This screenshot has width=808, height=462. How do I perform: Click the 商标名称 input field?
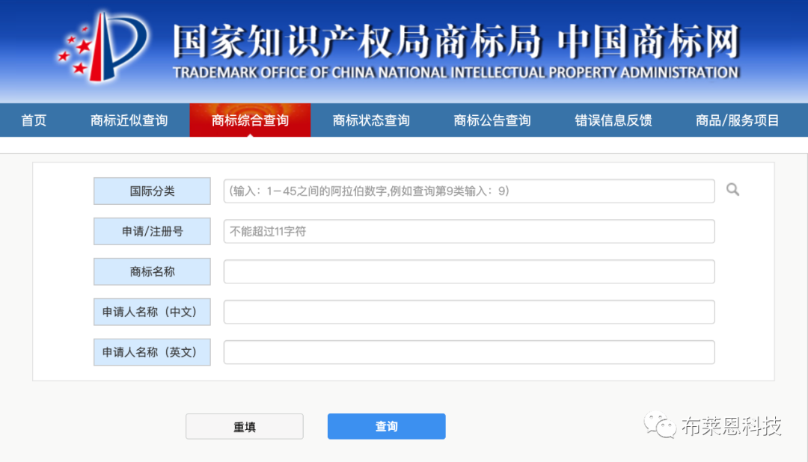469,271
